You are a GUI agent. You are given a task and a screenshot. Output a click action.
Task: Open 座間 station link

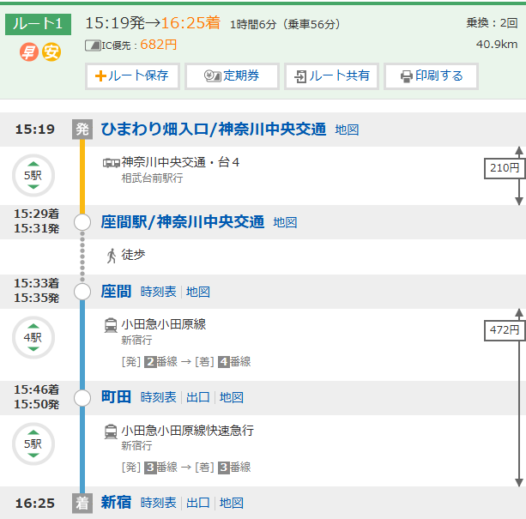[x=116, y=292]
